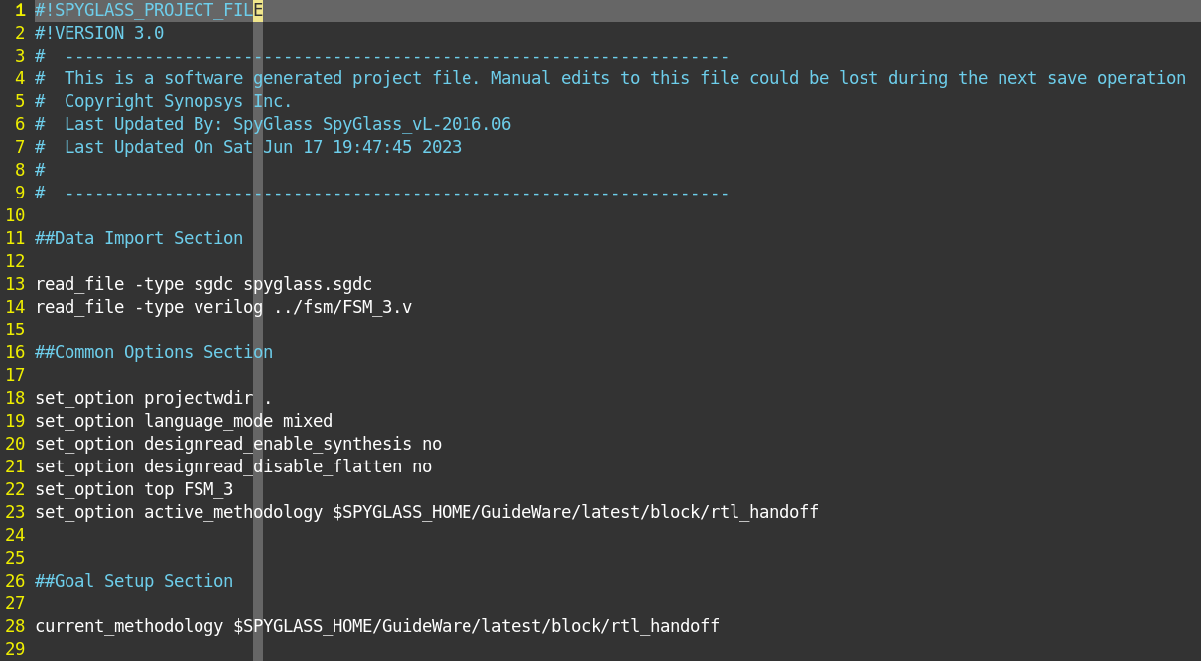Click the #!VERSION 3.0 line
Screen dimensions: 1201x661
click(99, 33)
